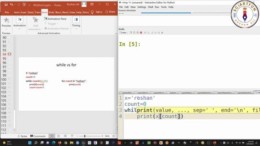Screen dimensions: 260x146
Task: Open the Tools menu in Python editor
Action: [164, 7]
